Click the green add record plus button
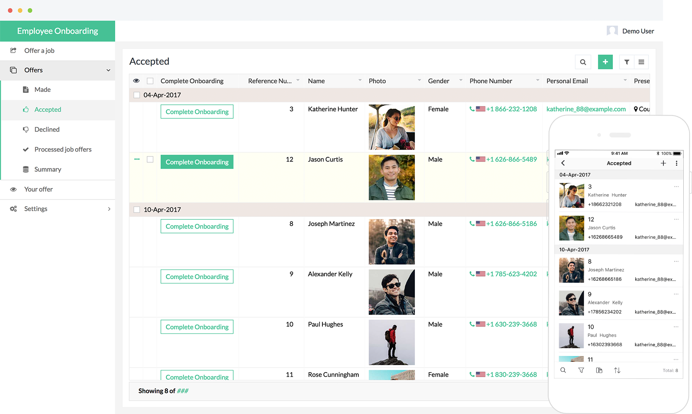Image resolution: width=692 pixels, height=414 pixels. click(605, 62)
